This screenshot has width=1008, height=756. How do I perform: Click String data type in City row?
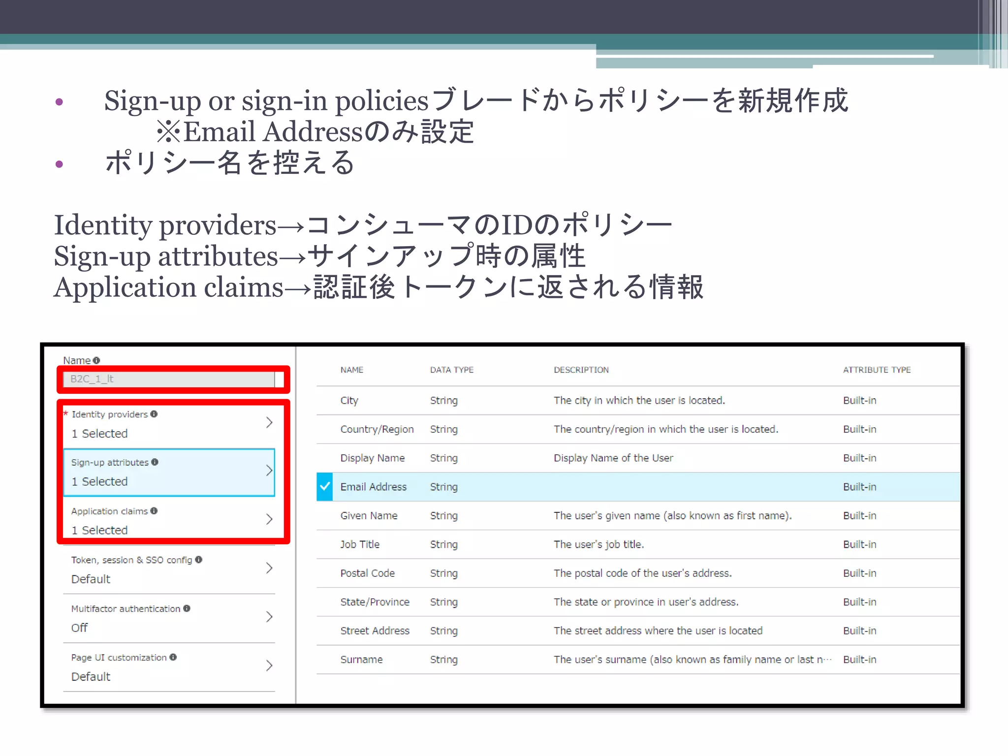[x=444, y=400]
